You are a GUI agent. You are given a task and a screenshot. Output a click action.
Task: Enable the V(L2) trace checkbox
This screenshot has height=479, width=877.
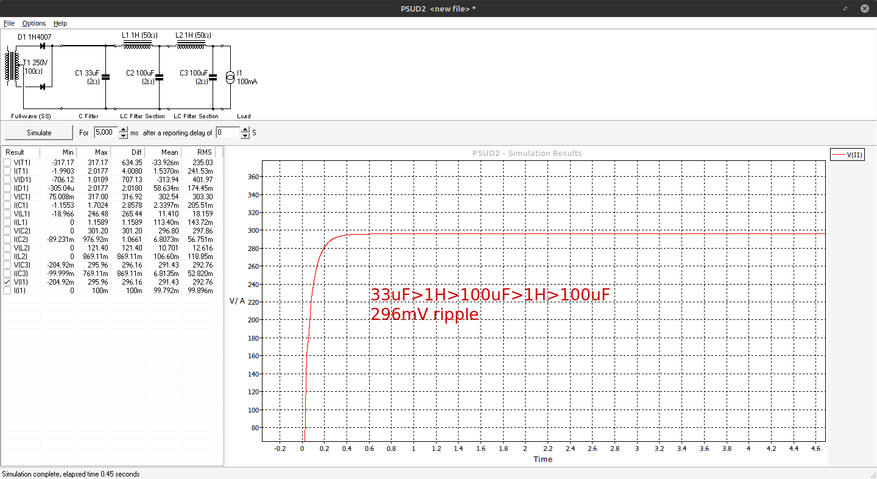tap(7, 248)
